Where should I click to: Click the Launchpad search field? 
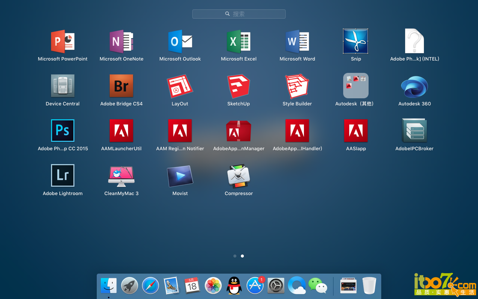coord(239,14)
